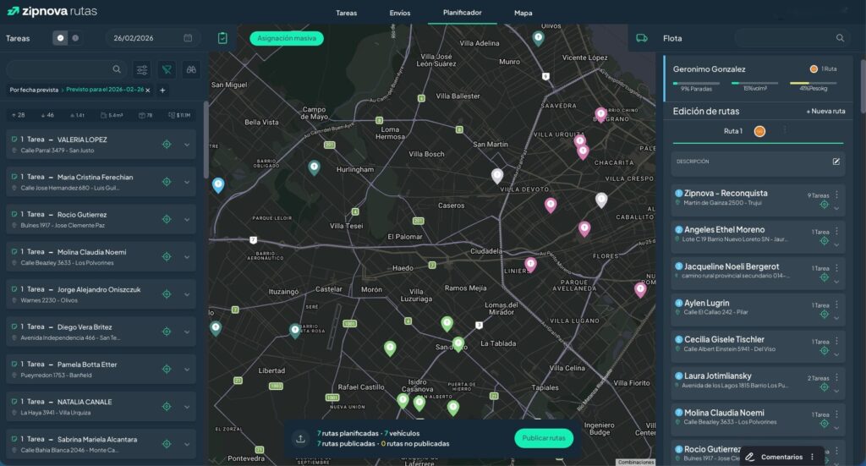This screenshot has height=466, width=866.
Task: Edit the route description pencil icon
Action: click(x=836, y=162)
